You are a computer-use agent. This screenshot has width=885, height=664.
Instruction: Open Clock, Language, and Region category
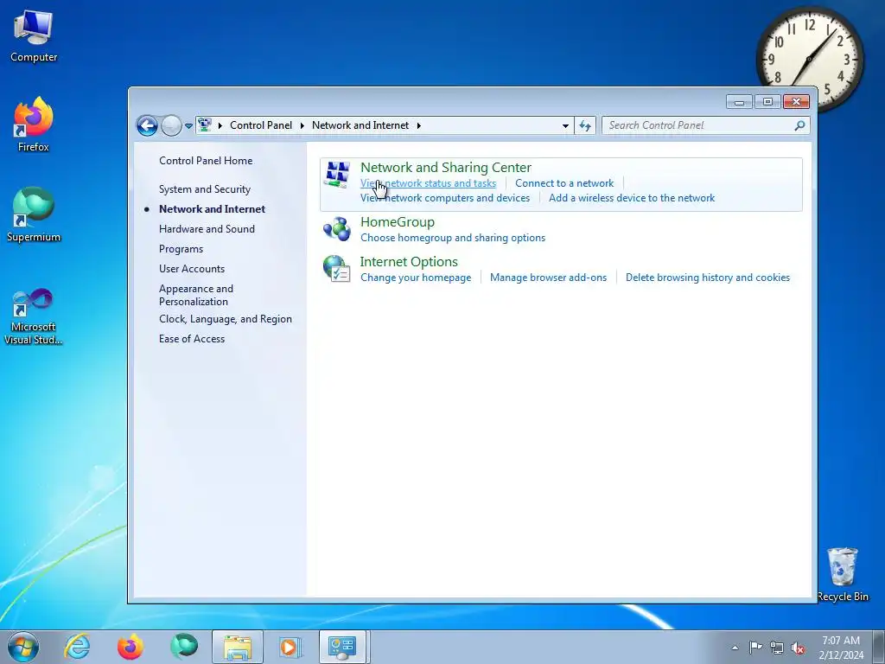[x=226, y=319]
